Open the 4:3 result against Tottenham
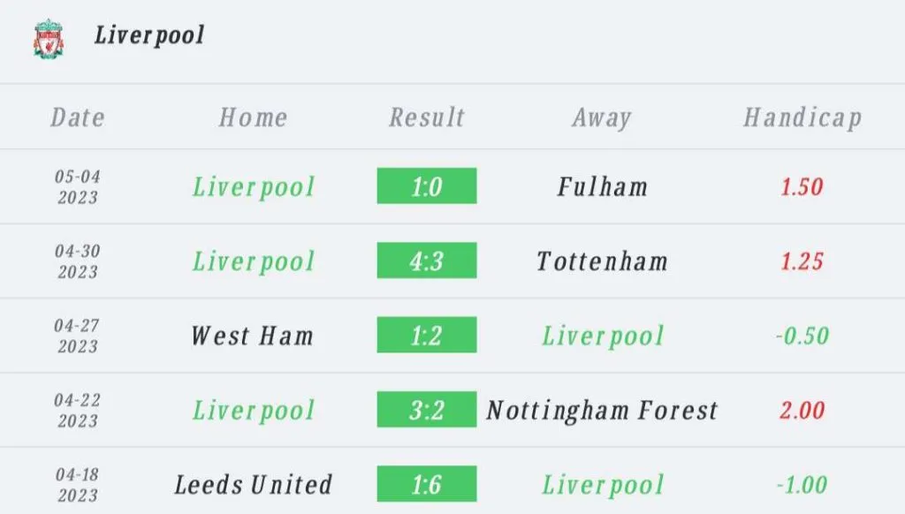Image resolution: width=905 pixels, height=514 pixels. [427, 261]
